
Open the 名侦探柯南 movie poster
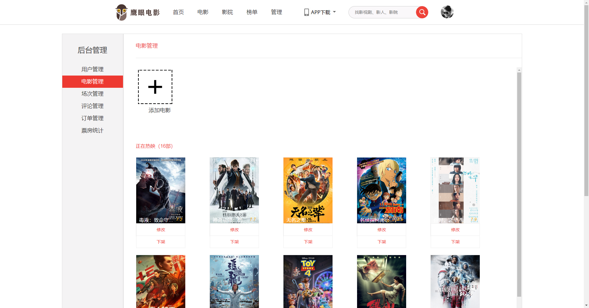[x=382, y=190]
